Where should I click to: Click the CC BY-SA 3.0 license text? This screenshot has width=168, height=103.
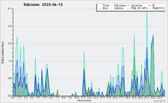point(159,101)
